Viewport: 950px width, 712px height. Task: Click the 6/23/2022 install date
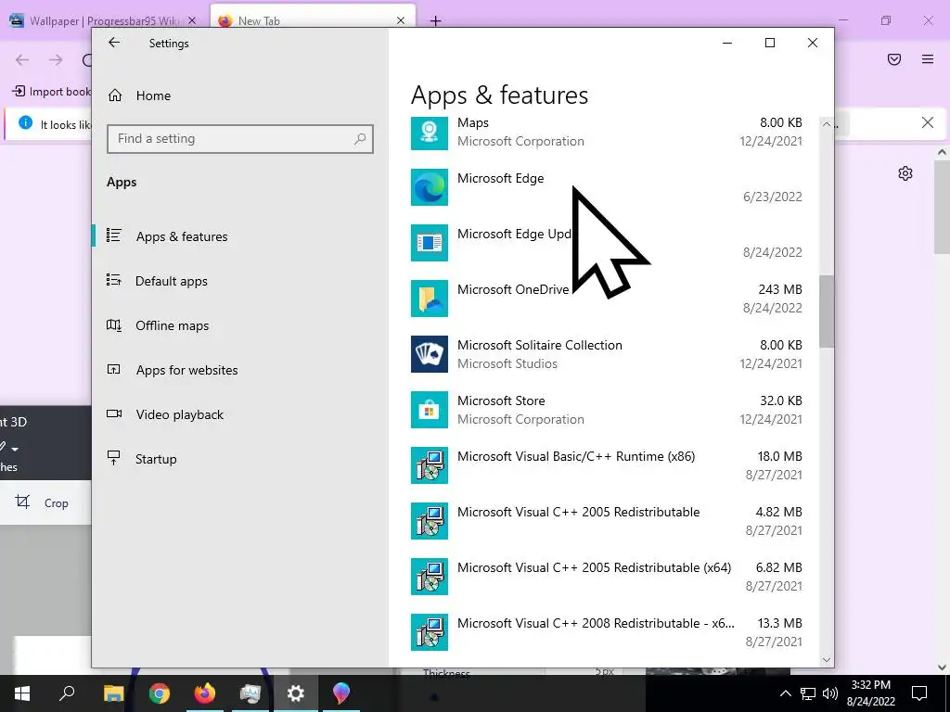coord(773,197)
